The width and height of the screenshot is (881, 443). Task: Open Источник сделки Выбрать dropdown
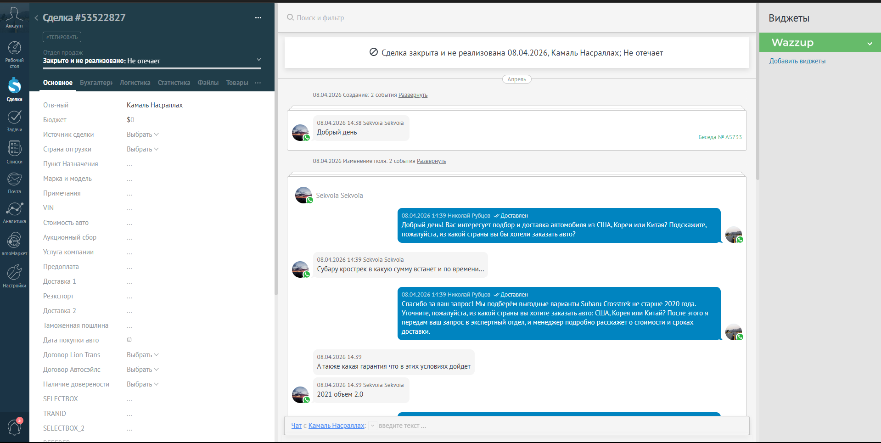tap(142, 135)
